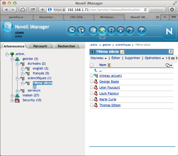This screenshot has height=156, width=178.
Task: Expand the maison node
Action: [x=12, y=96]
